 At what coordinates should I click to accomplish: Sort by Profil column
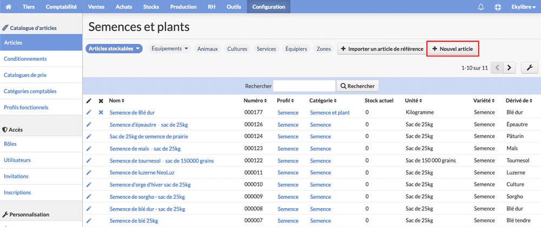(285, 101)
